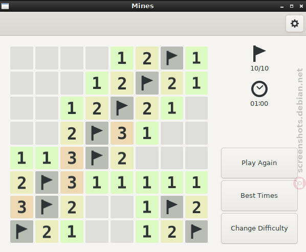
Task: Click the flagged tile in the third row
Action: 122,108
